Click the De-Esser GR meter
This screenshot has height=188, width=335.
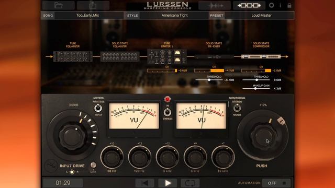[209, 70]
